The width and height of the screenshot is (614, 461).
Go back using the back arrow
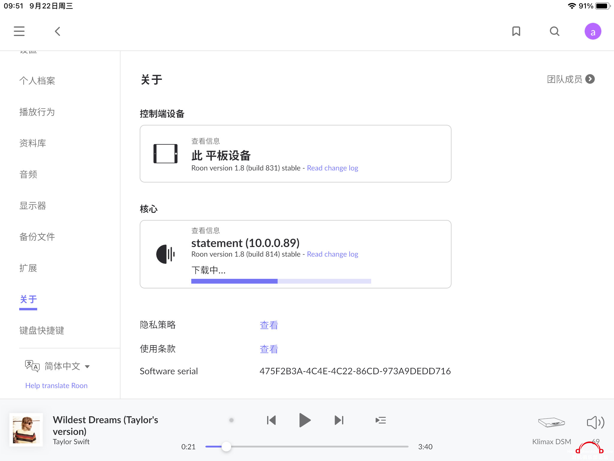(58, 31)
